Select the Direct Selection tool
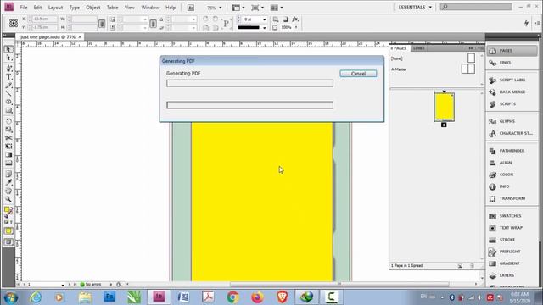This screenshot has width=543, height=305. [x=8, y=58]
